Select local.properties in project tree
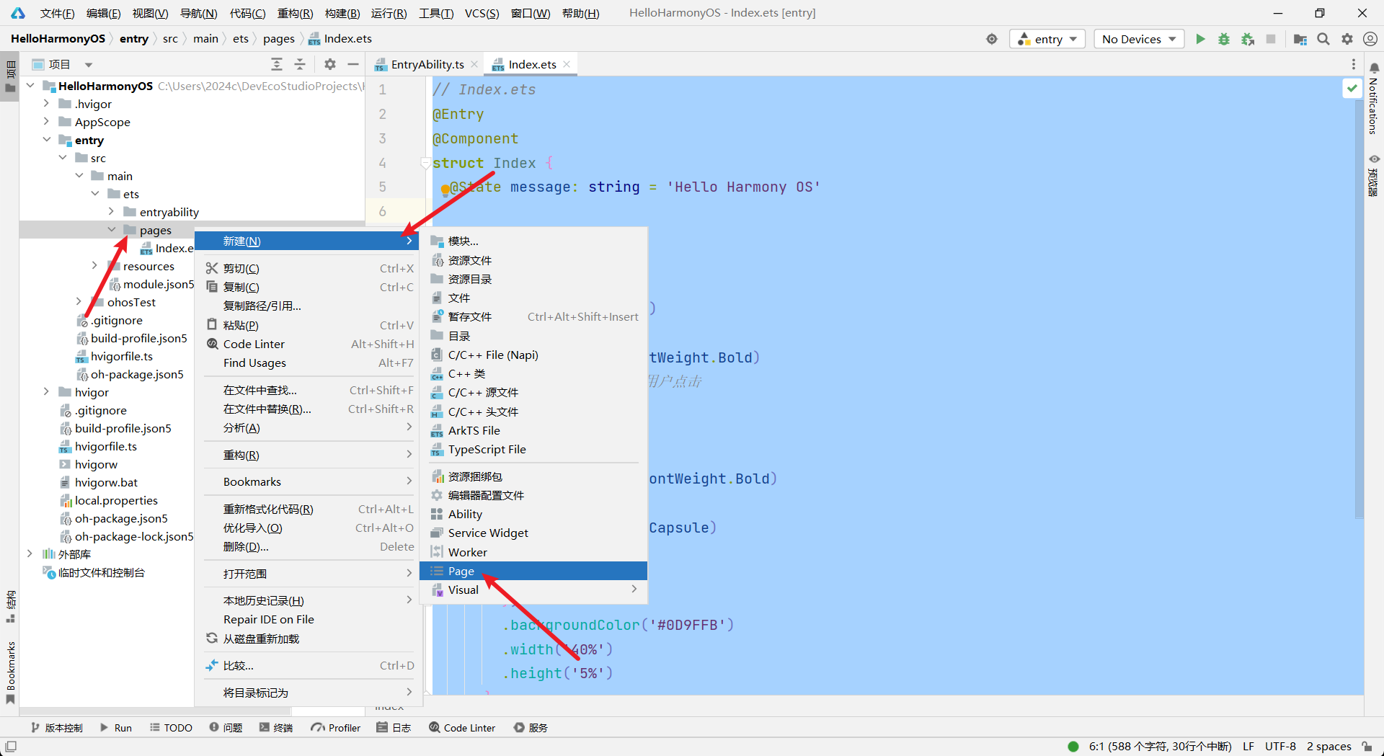This screenshot has height=756, width=1384. pos(109,500)
